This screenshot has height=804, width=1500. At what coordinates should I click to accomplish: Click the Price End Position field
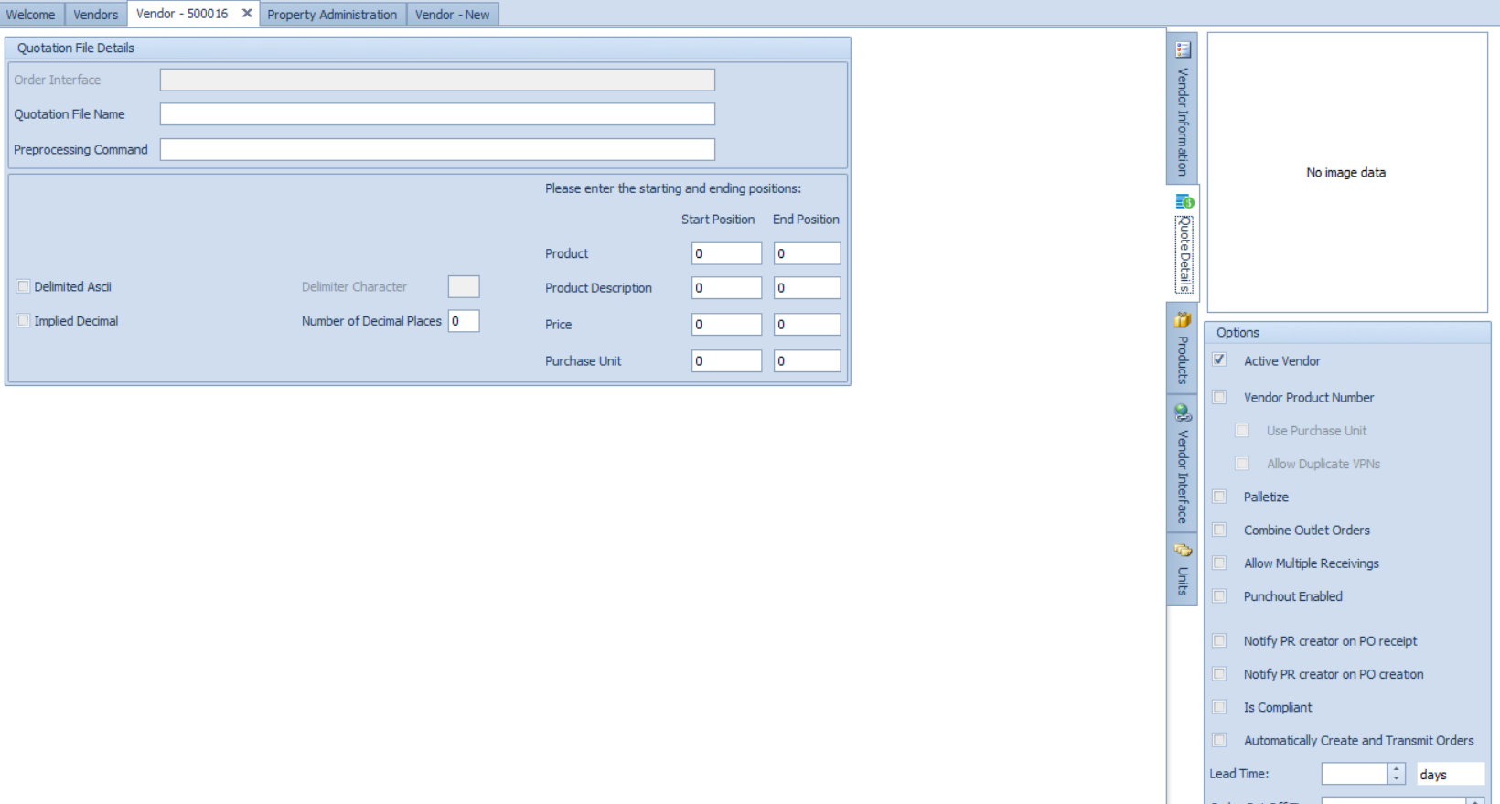[x=807, y=325]
